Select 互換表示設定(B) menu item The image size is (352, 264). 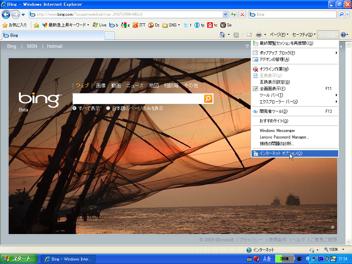click(x=295, y=82)
